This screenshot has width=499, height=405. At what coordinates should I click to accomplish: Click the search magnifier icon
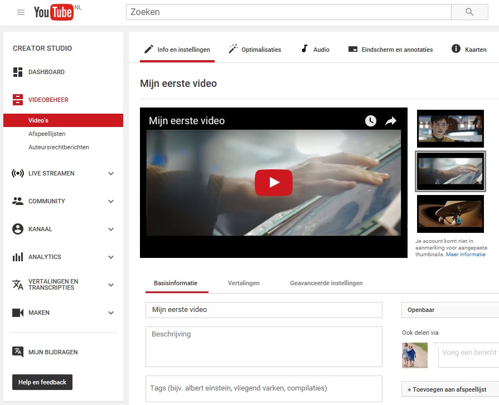469,12
